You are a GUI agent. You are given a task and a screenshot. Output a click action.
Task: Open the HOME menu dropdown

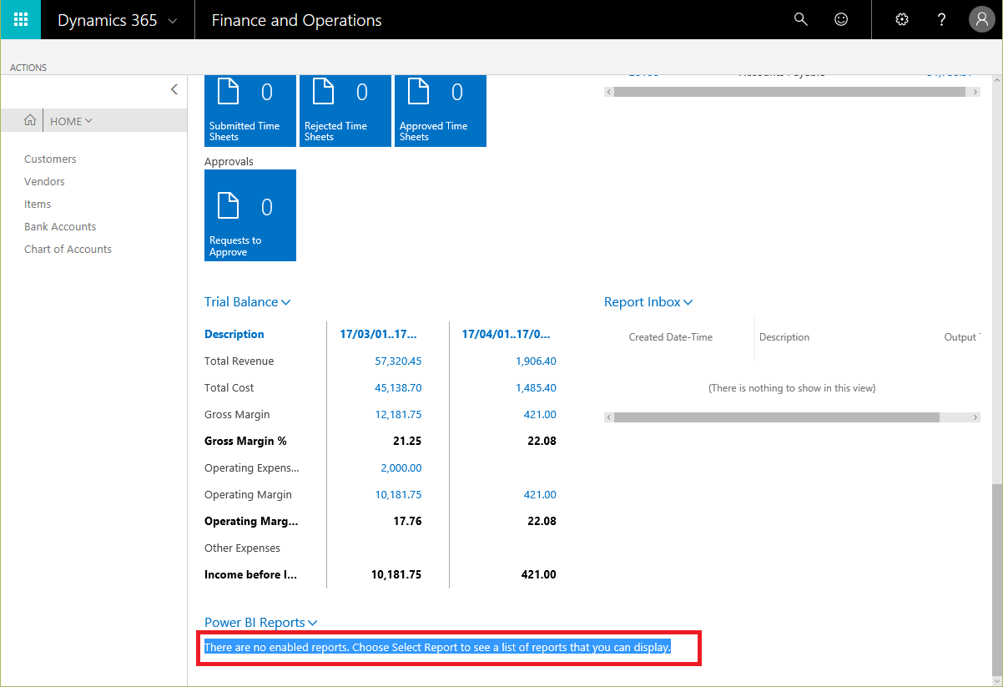click(x=71, y=121)
